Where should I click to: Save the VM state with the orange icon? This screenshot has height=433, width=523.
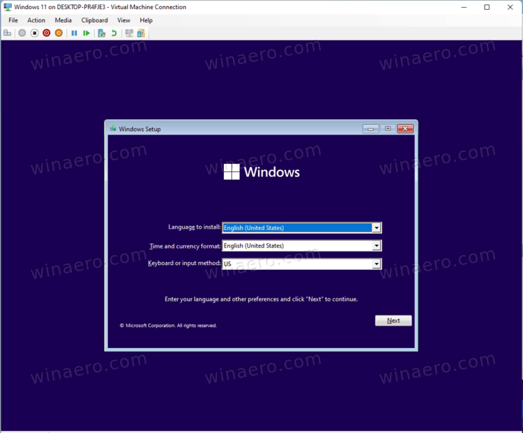(x=59, y=33)
